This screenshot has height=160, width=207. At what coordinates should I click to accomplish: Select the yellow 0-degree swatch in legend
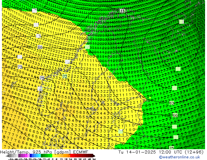tap(53, 156)
